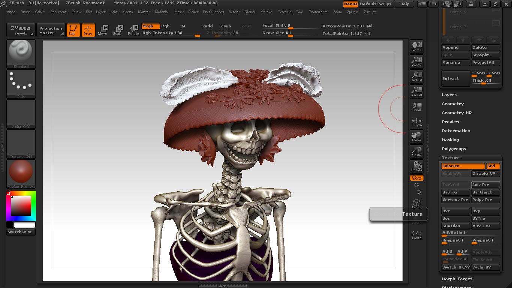Click the AAHalf antialiased view icon
The height and width of the screenshot is (288, 512).
[x=416, y=91]
